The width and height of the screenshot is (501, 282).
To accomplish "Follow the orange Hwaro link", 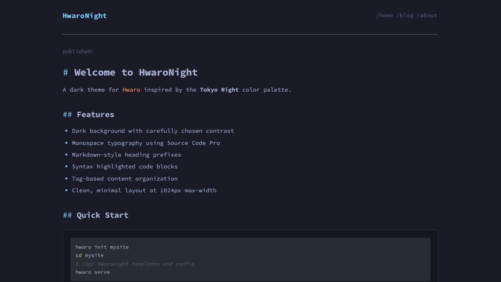I will tap(131, 90).
